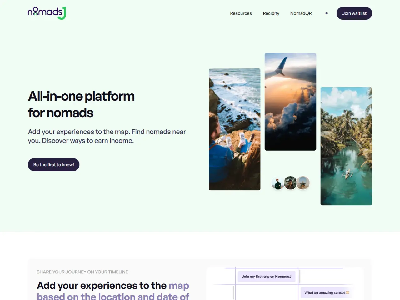
Task: Click Be the first to know! button
Action: [53, 165]
